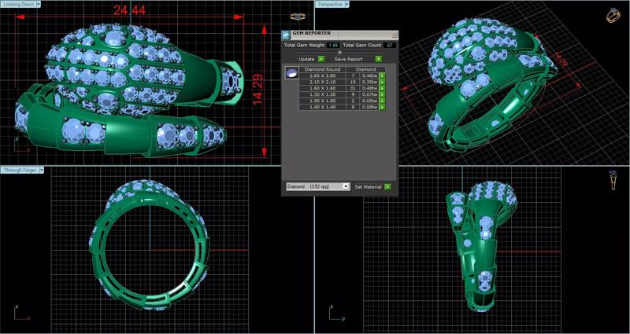Image resolution: width=630 pixels, height=334 pixels.
Task: Click the 14.29 dimension label in the Looking Down view
Action: pyautogui.click(x=258, y=90)
